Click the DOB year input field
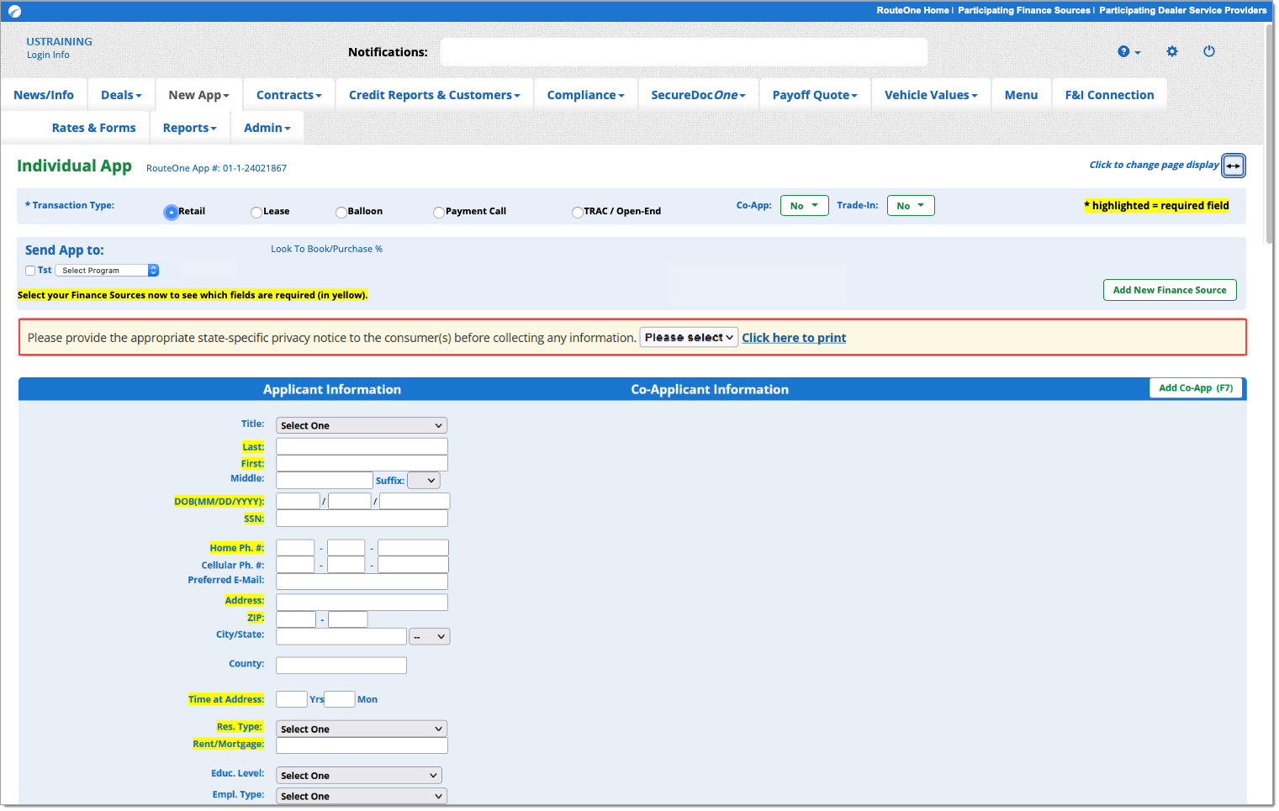The width and height of the screenshot is (1279, 811). (415, 502)
